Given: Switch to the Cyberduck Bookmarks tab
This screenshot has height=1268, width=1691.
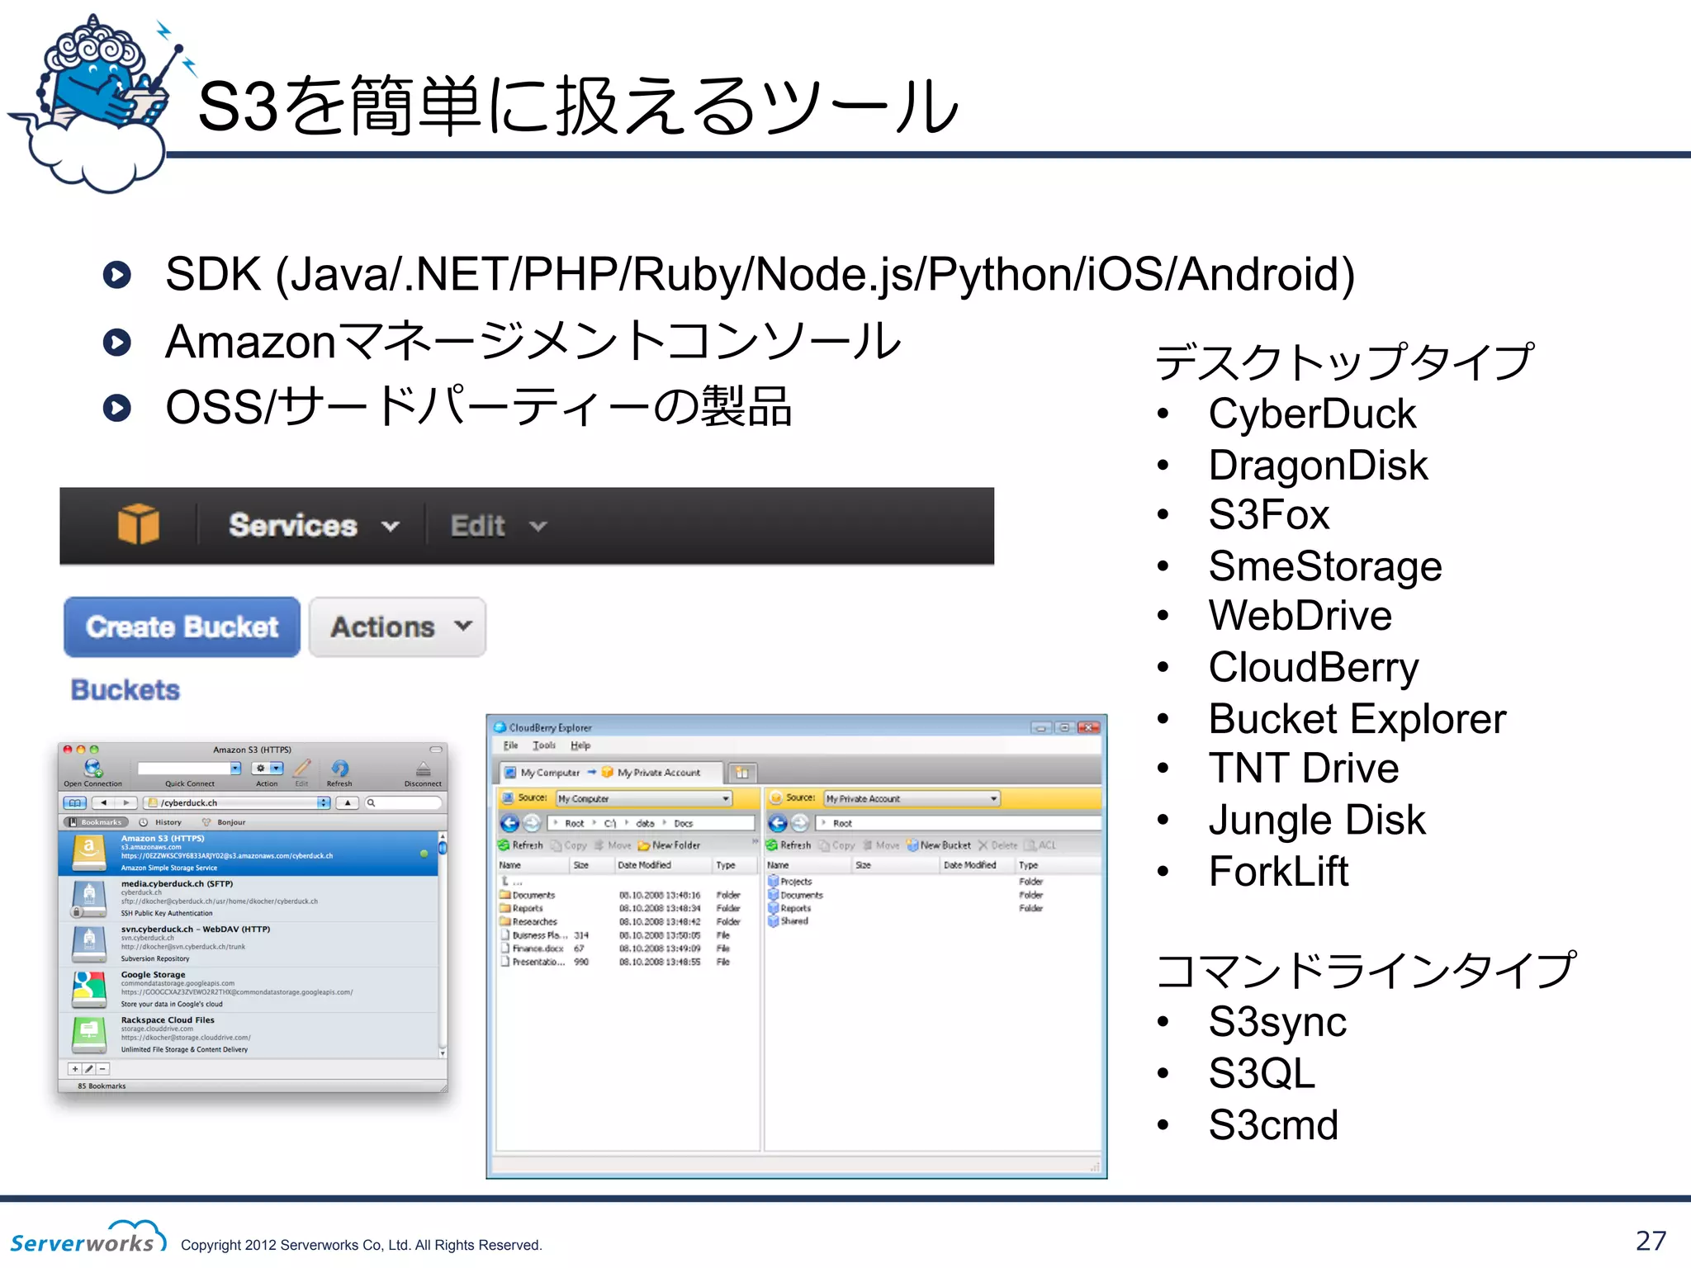Looking at the screenshot, I should 96,822.
